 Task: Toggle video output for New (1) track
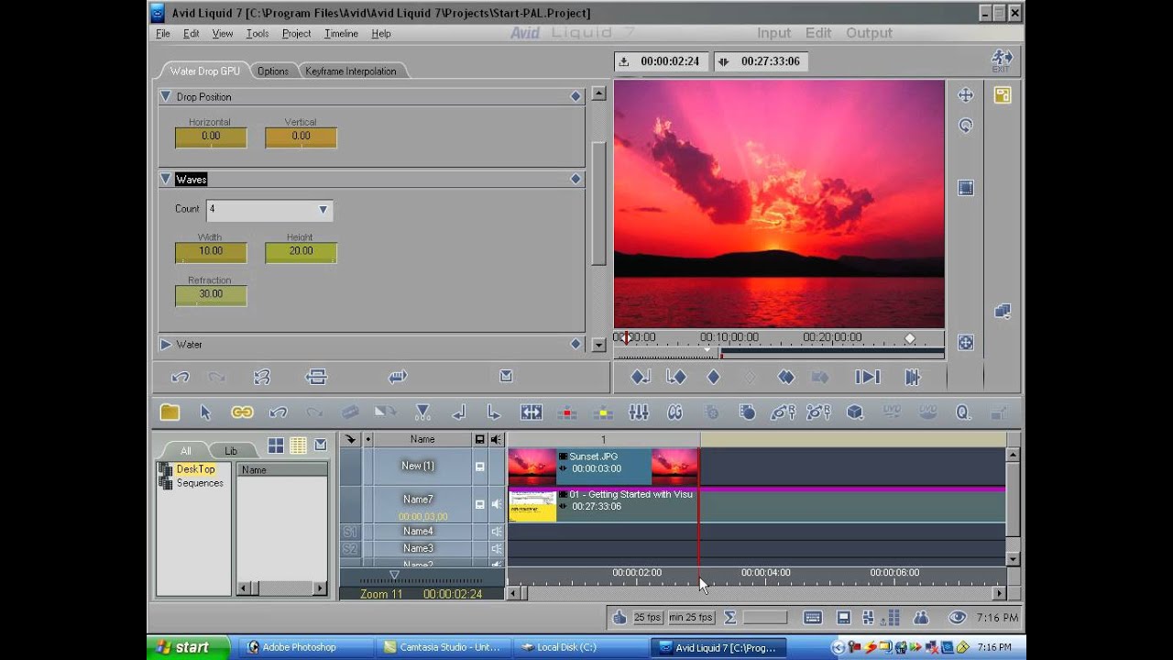pos(479,467)
